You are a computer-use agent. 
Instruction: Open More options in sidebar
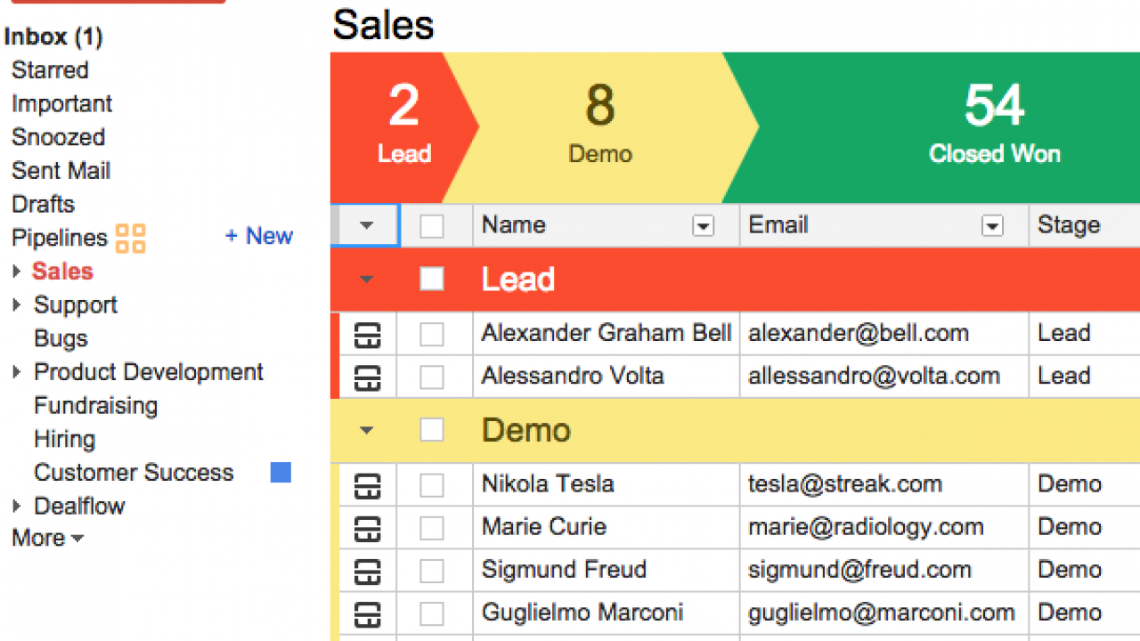(47, 539)
